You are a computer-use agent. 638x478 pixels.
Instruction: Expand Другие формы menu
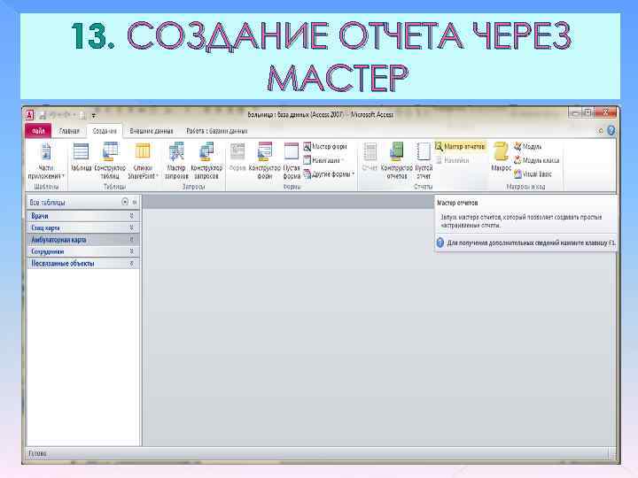[329, 174]
